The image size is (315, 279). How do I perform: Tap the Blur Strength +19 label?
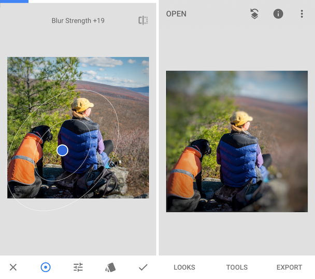(x=78, y=21)
